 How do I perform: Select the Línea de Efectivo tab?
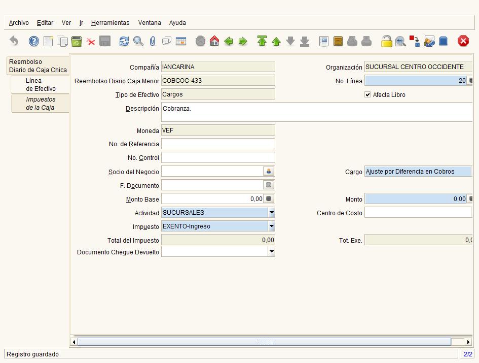pos(41,84)
